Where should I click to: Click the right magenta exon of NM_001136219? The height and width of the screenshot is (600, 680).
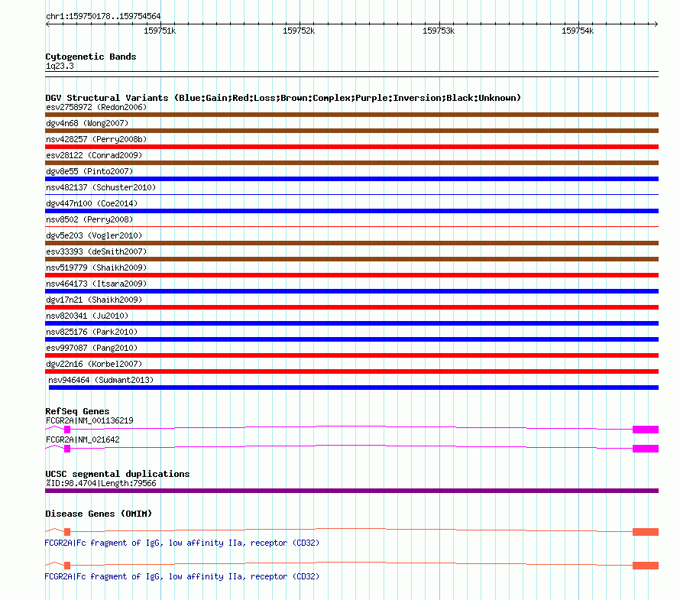coord(646,430)
